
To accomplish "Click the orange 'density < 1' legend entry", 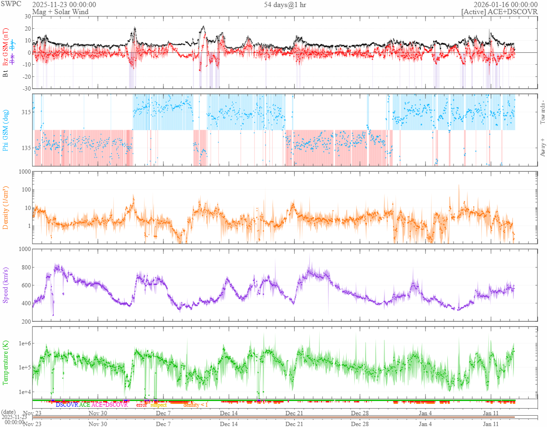I will (196, 405).
